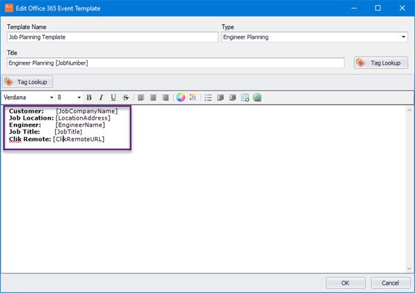Click Tag Lookup button beside the Title field

[381, 63]
